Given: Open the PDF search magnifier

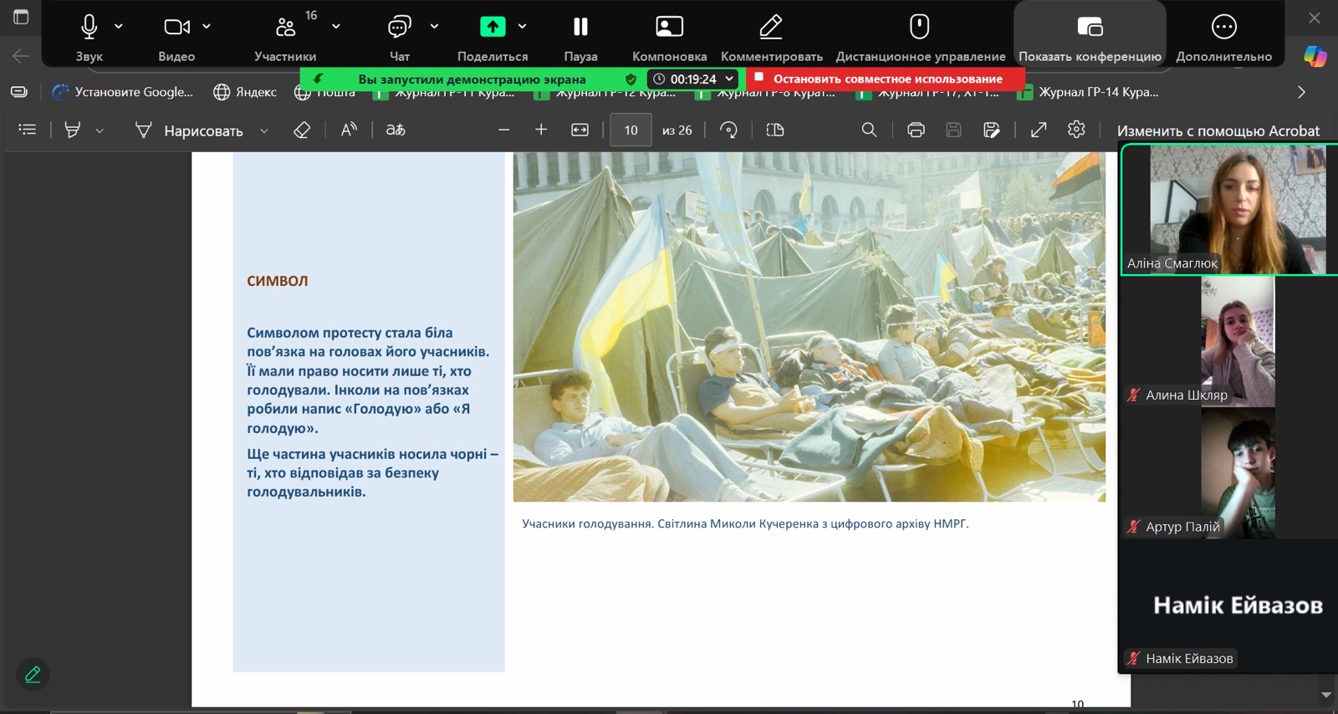Looking at the screenshot, I should [869, 130].
